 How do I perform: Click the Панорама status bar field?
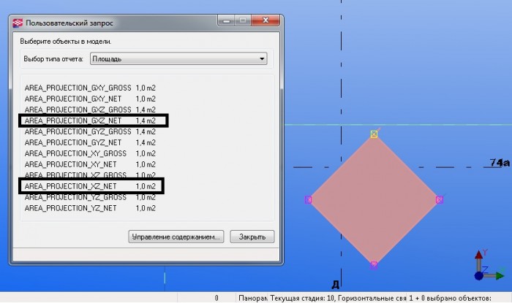click(252, 298)
